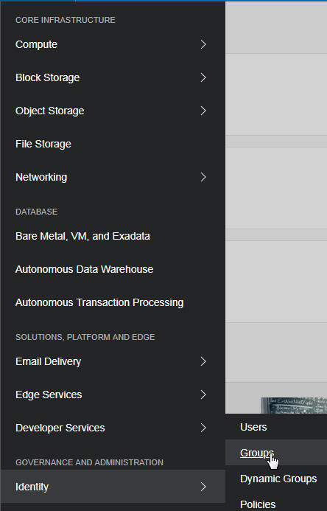This screenshot has height=511, width=327.
Task: Open the Users submenu link
Action: click(x=253, y=427)
